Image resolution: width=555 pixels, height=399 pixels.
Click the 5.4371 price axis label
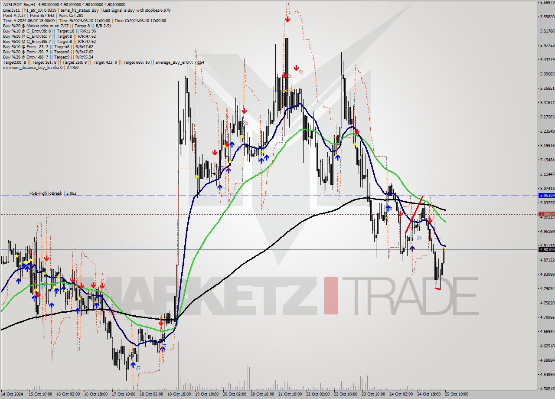click(x=547, y=60)
